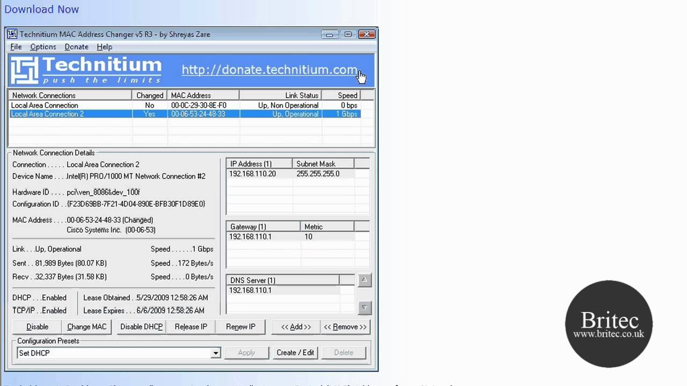The height and width of the screenshot is (386, 687).
Task: Click the Download Now link
Action: [x=41, y=9]
